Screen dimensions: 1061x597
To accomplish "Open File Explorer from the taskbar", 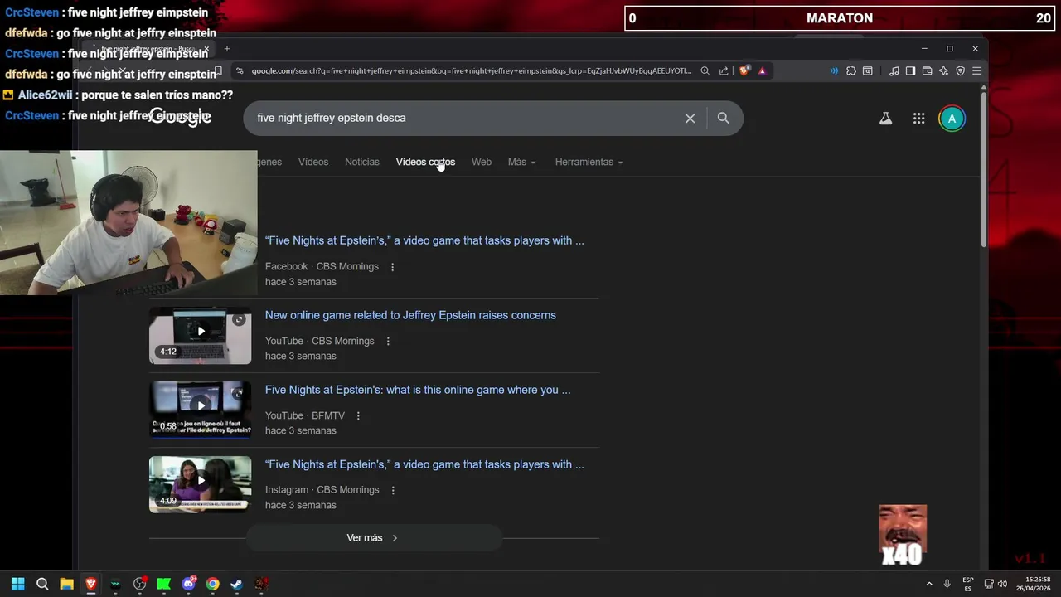I will point(66,584).
